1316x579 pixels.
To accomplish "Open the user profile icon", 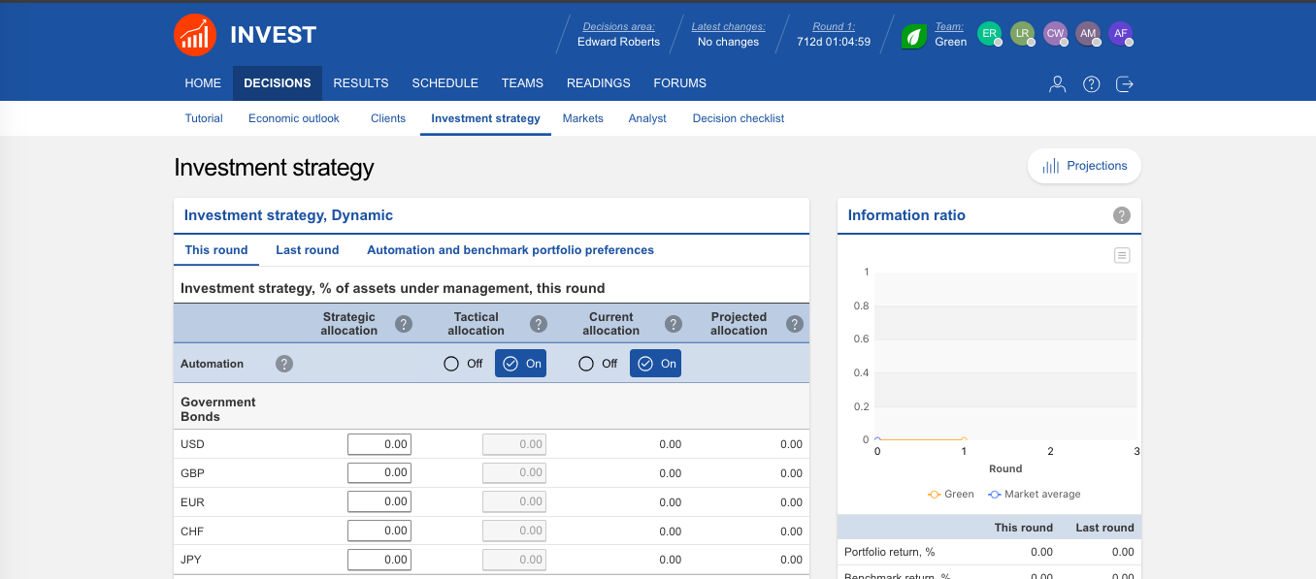I will point(1057,83).
